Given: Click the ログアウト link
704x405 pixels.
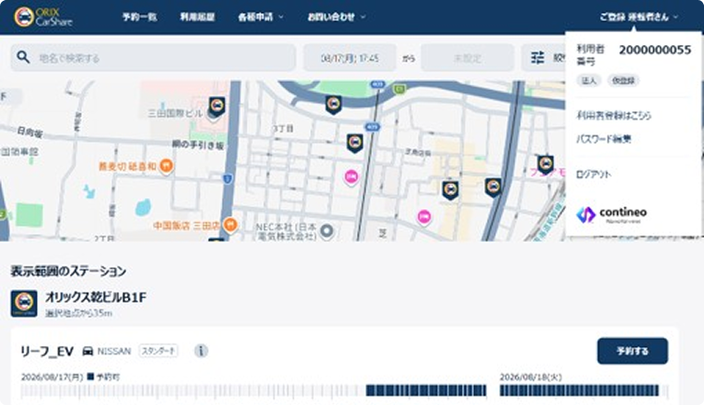Looking at the screenshot, I should pos(594,174).
